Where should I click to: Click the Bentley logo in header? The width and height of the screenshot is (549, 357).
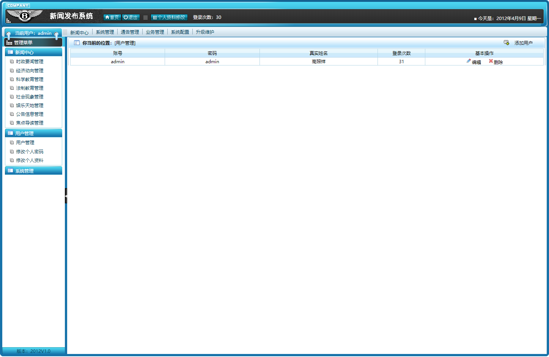tap(25, 16)
